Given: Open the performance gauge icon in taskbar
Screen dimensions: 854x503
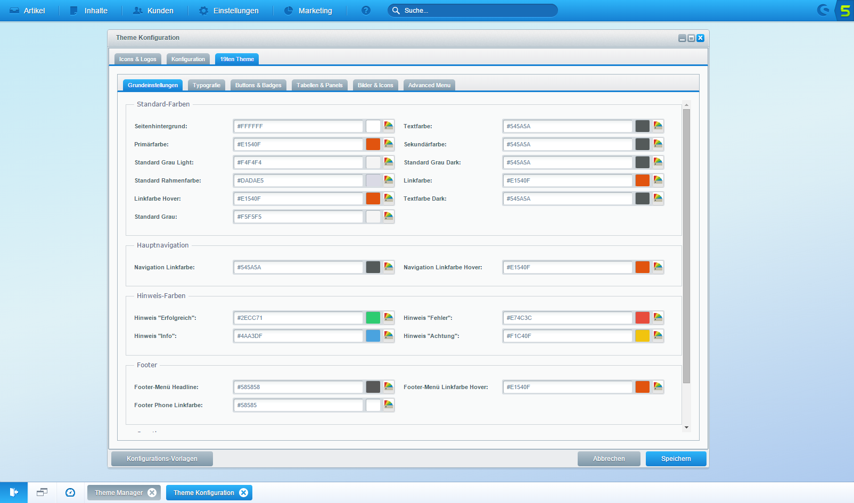Looking at the screenshot, I should (70, 492).
